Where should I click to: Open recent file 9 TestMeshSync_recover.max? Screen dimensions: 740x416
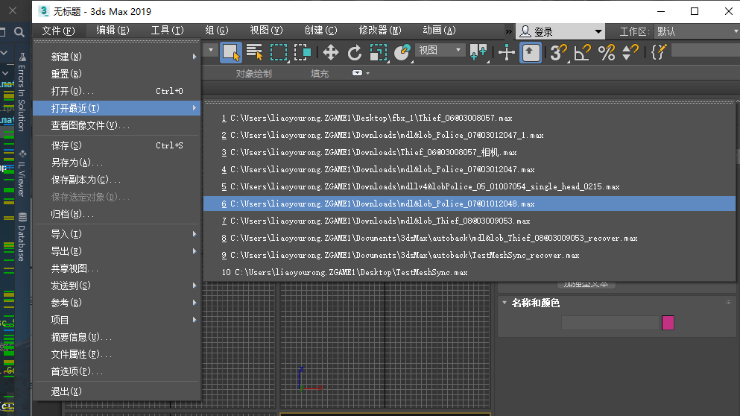pyautogui.click(x=469, y=256)
